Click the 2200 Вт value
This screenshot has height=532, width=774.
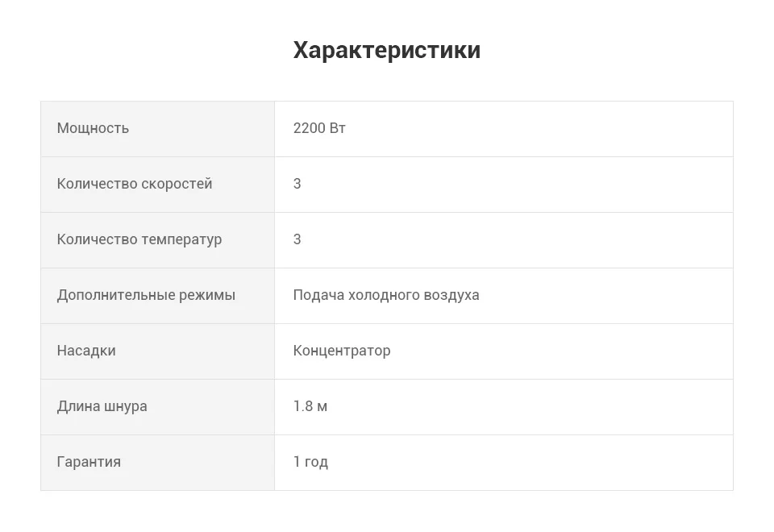pos(319,128)
